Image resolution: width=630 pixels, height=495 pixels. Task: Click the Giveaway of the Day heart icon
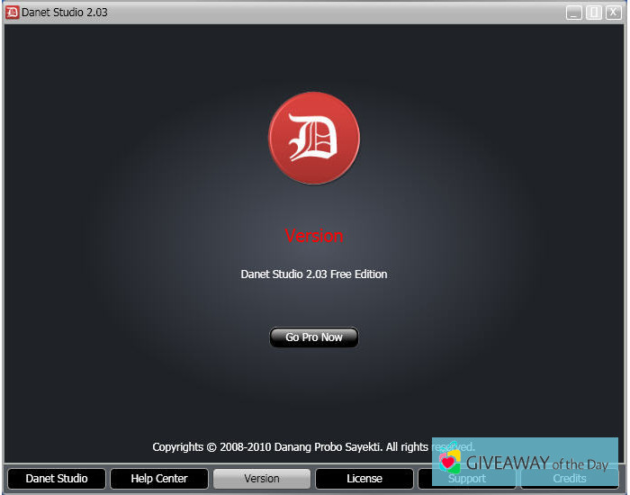point(449,463)
